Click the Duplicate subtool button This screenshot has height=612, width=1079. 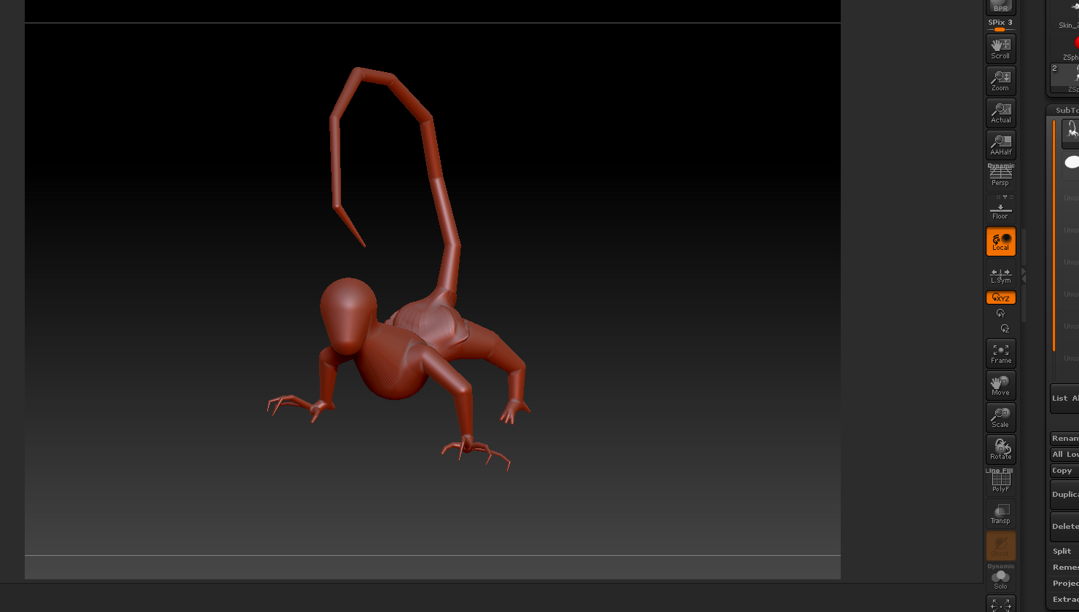click(1065, 495)
